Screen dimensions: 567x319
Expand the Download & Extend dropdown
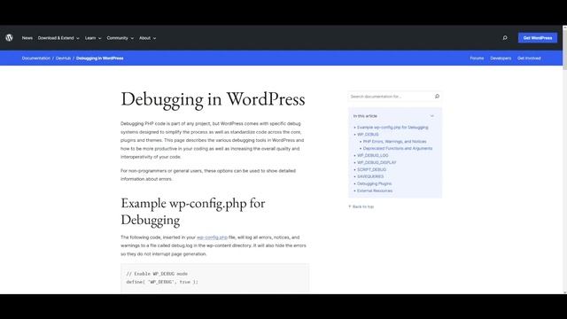[58, 38]
